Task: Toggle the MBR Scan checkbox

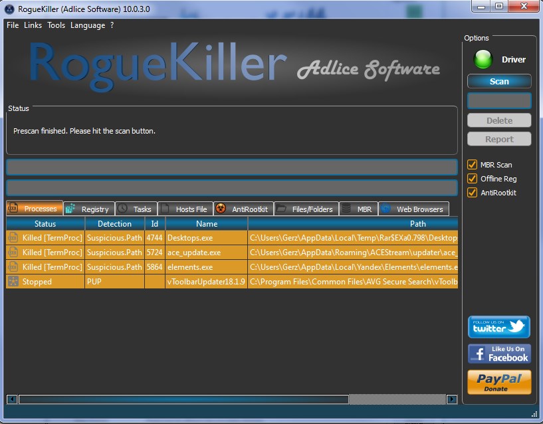Action: (472, 165)
